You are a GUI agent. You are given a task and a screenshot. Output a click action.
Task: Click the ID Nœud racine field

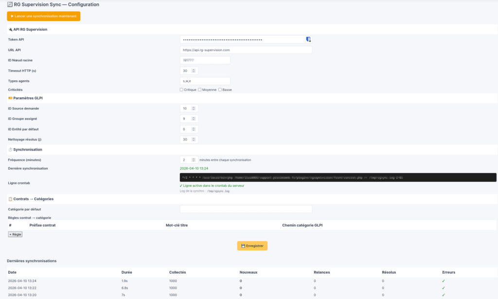[205, 60]
